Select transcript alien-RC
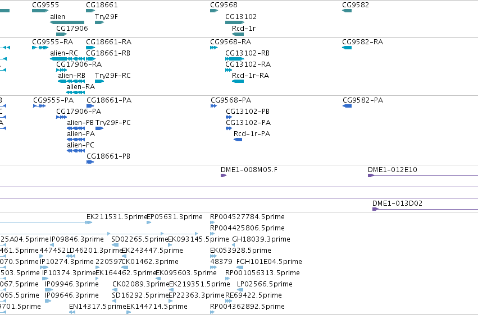 coord(67,59)
